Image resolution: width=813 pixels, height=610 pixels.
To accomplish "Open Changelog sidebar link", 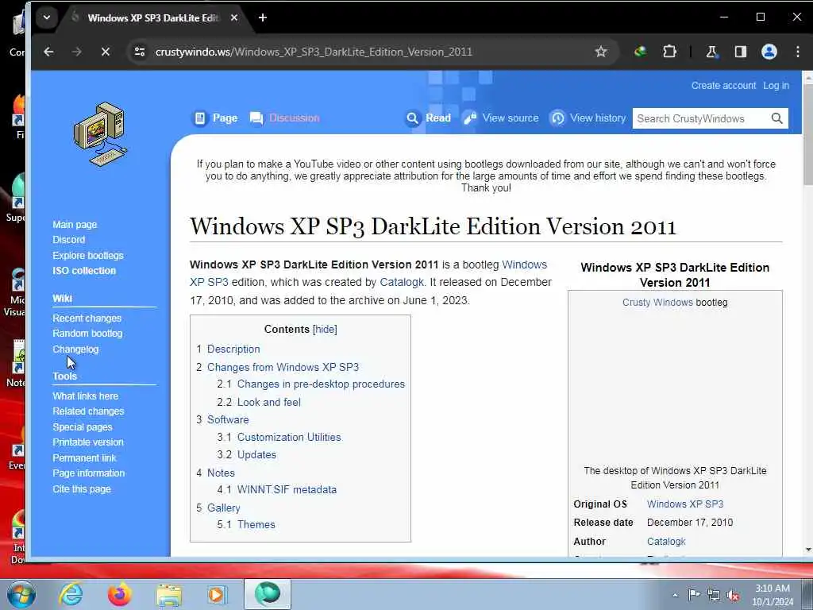I will coord(75,349).
